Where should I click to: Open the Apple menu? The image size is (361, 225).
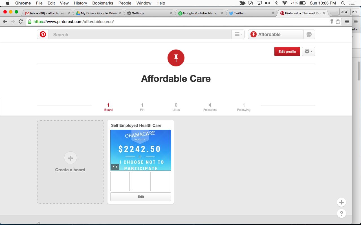click(x=8, y=3)
